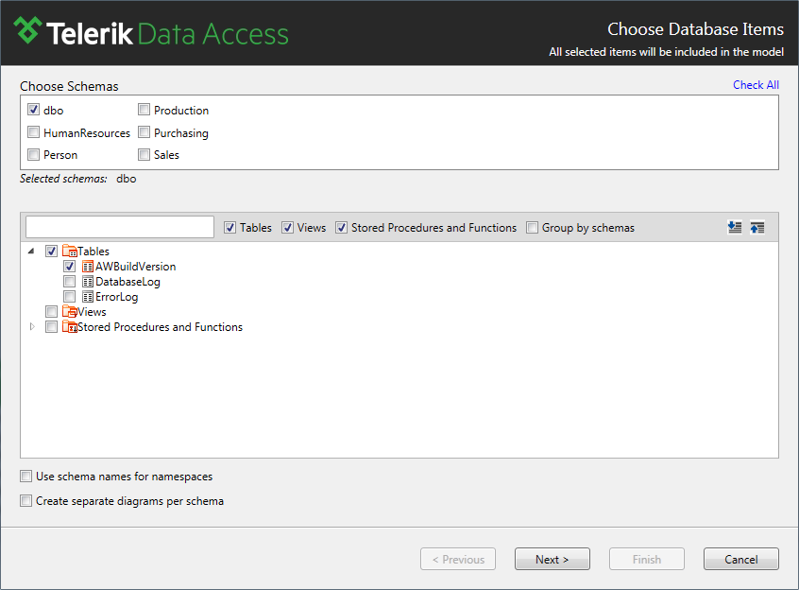Click the Telerik logo icon
The image size is (799, 590).
click(x=27, y=30)
